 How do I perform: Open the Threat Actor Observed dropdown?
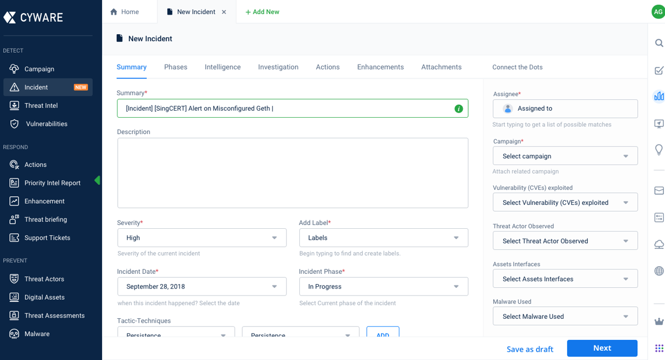565,241
